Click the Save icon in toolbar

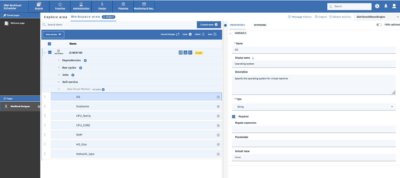click(215, 35)
